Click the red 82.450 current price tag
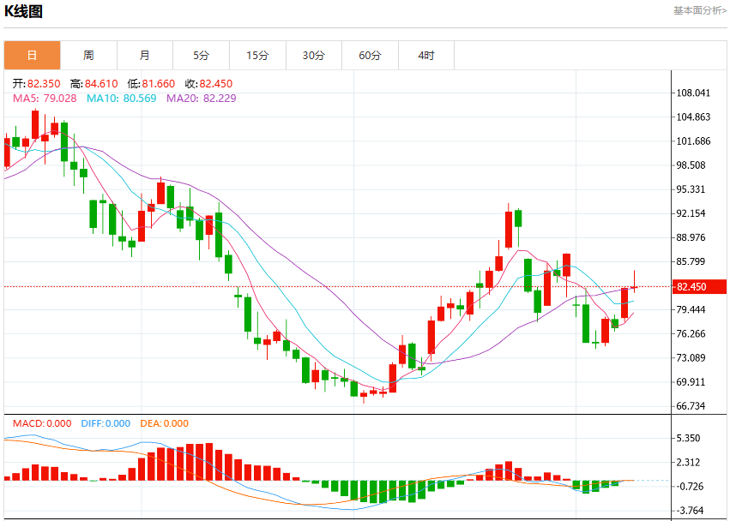This screenshot has height=521, width=730. [x=699, y=286]
